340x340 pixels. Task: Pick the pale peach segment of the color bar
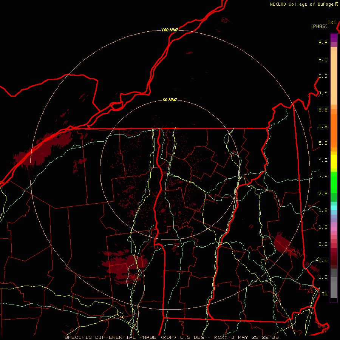[x=334, y=77]
